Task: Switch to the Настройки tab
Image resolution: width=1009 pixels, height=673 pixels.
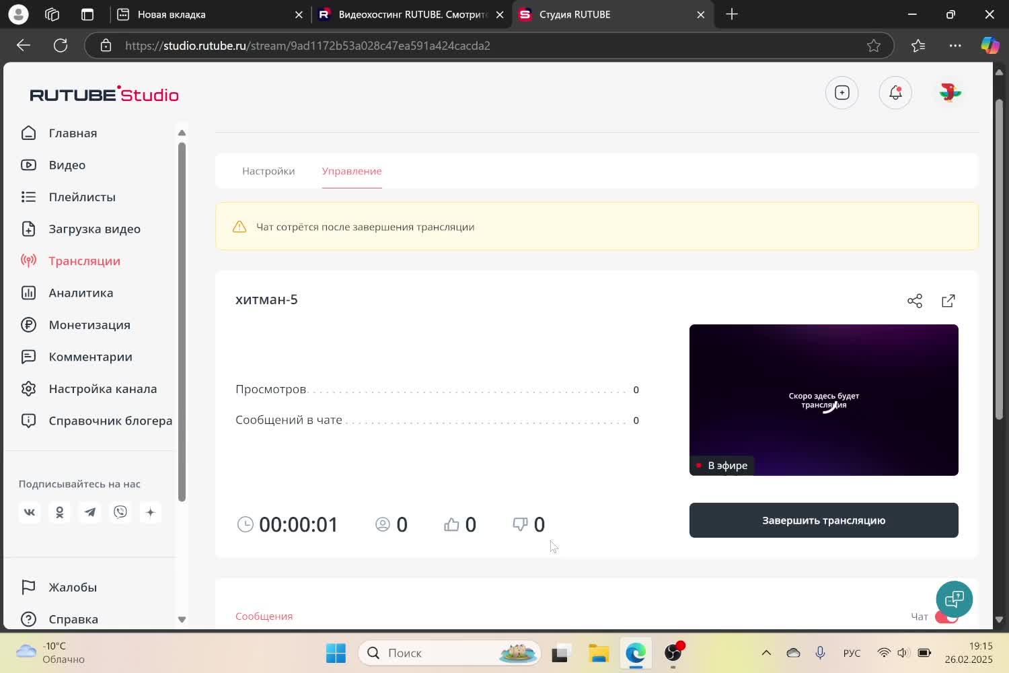Action: point(268,171)
